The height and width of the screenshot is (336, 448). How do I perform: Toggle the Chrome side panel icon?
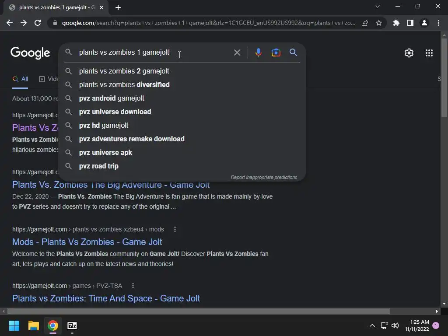410,23
